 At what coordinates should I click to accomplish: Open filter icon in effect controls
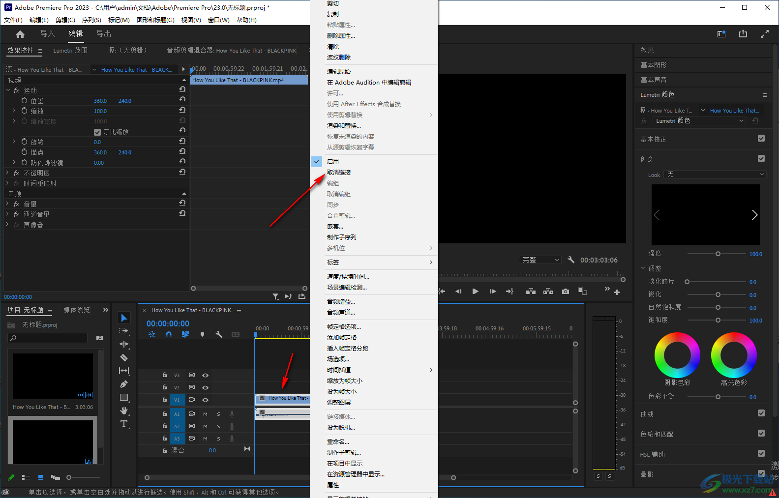coord(276,296)
